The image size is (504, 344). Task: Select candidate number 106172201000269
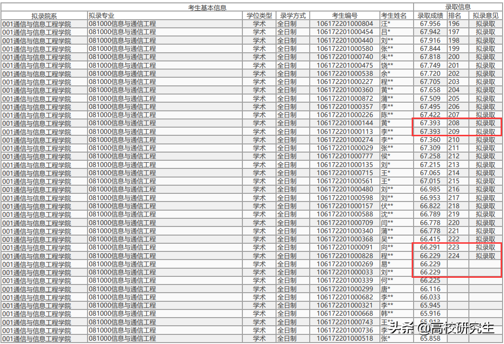tap(345, 264)
